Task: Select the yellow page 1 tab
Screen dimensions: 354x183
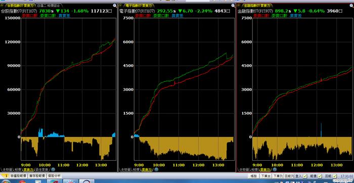Action: point(5,175)
